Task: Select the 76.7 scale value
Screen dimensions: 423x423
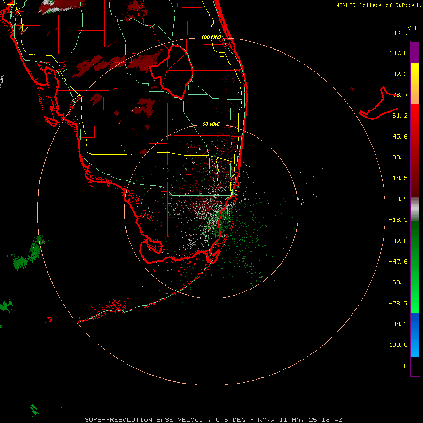Action: [x=400, y=94]
